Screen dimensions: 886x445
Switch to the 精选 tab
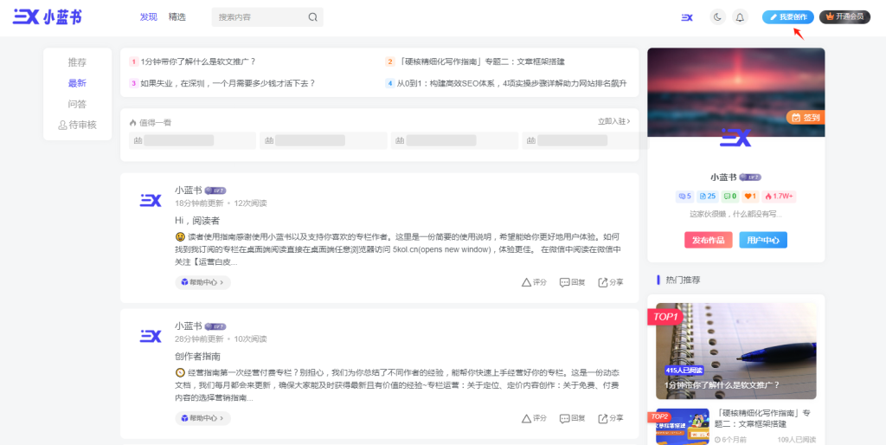tap(177, 17)
